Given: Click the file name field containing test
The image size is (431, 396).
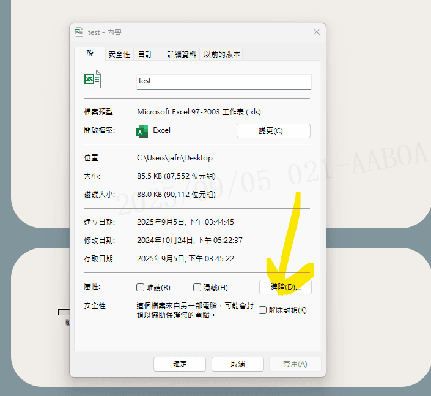Looking at the screenshot, I should pos(224,81).
